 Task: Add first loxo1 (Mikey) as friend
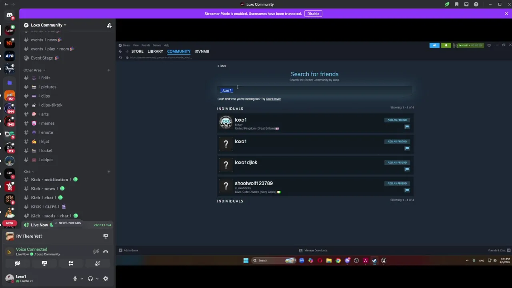pos(397,120)
